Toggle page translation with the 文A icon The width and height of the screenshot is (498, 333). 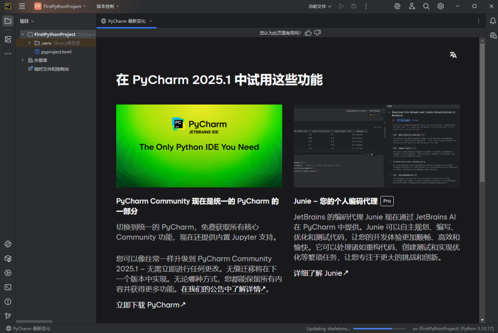453,54
